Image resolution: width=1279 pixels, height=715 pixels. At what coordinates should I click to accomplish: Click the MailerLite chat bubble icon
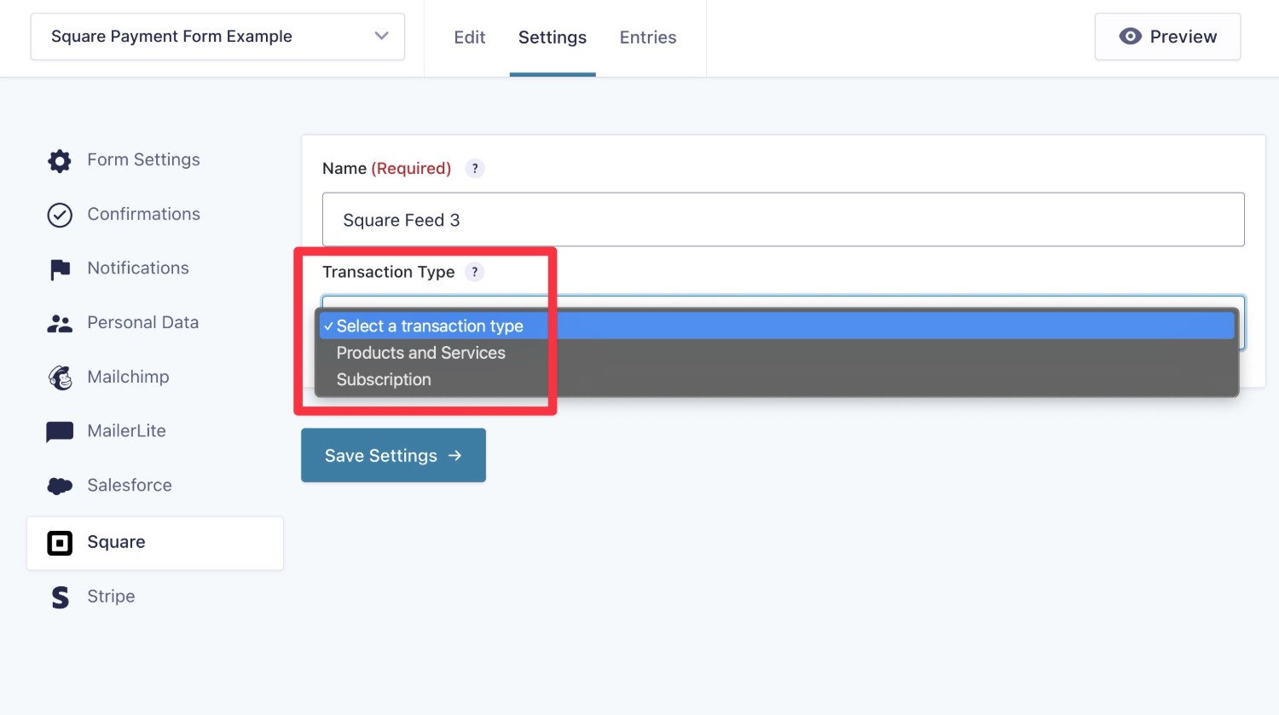pos(60,432)
